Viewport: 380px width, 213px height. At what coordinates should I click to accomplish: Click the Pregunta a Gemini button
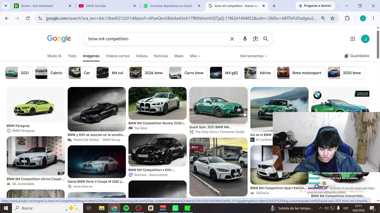click(x=315, y=6)
